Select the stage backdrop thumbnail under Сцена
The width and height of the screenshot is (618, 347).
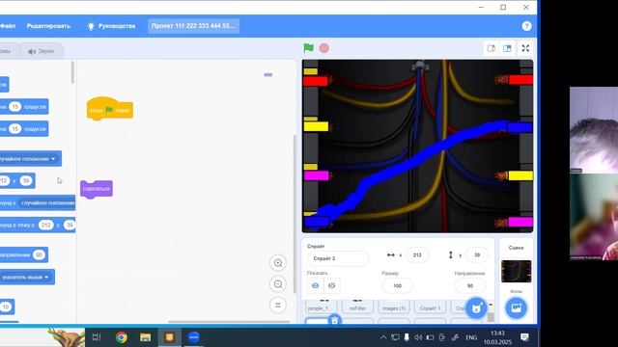(x=516, y=271)
